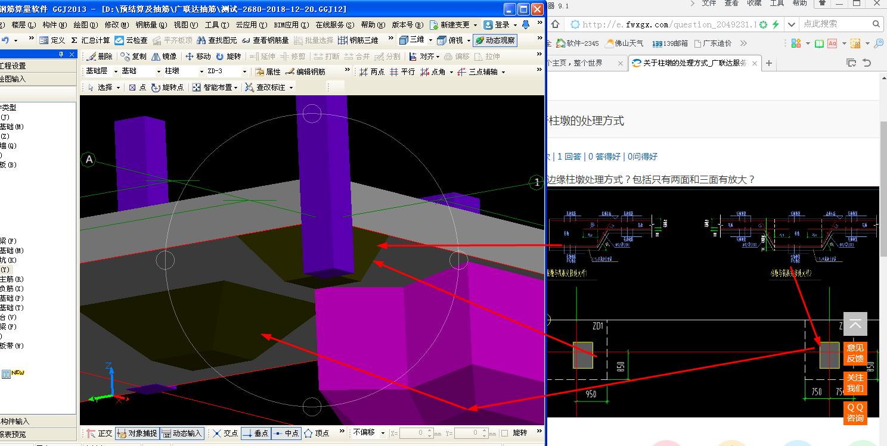Open 智能布置 smart layout tool

tap(212, 88)
